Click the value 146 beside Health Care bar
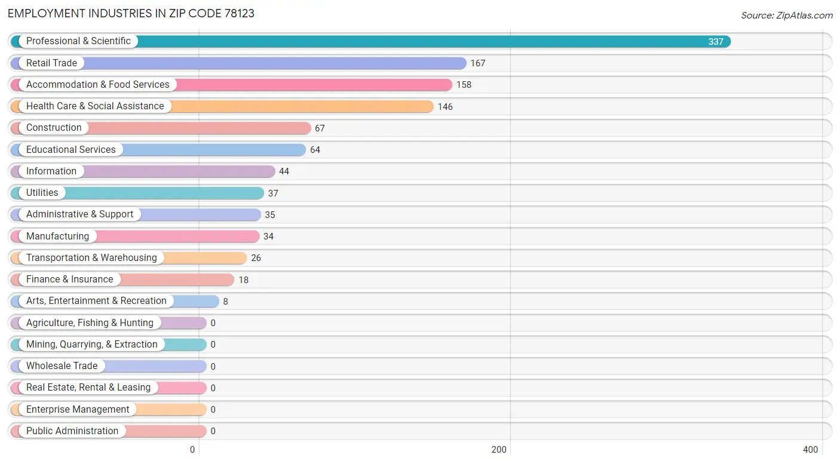This screenshot has height=464, width=840. [x=445, y=106]
